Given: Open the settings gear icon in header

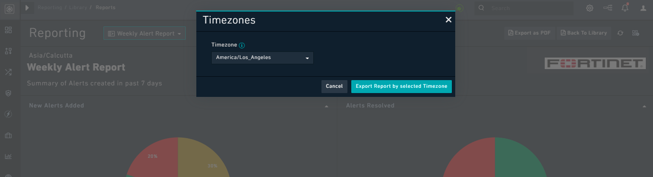Looking at the screenshot, I should pos(589,8).
